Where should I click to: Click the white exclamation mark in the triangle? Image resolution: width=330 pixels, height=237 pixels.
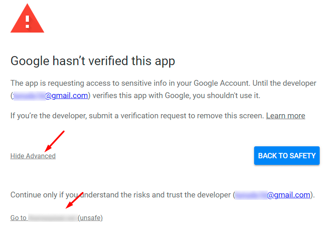pos(27,22)
